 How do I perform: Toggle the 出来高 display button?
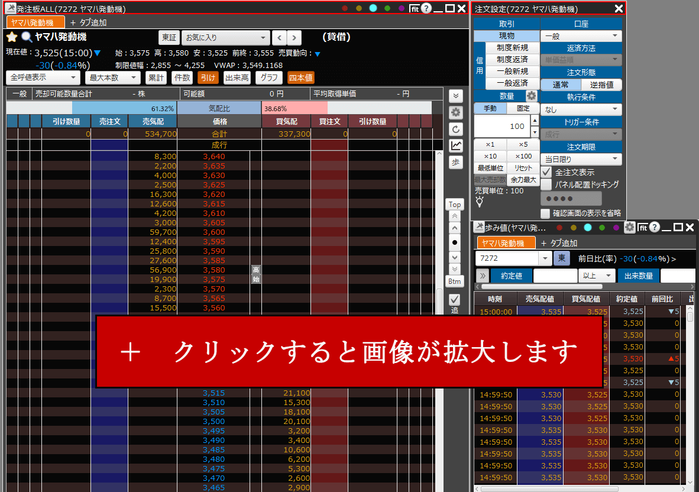[x=237, y=77]
